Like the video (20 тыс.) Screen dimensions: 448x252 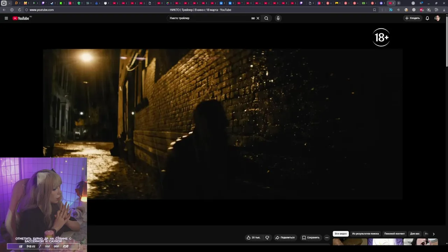tap(253, 237)
